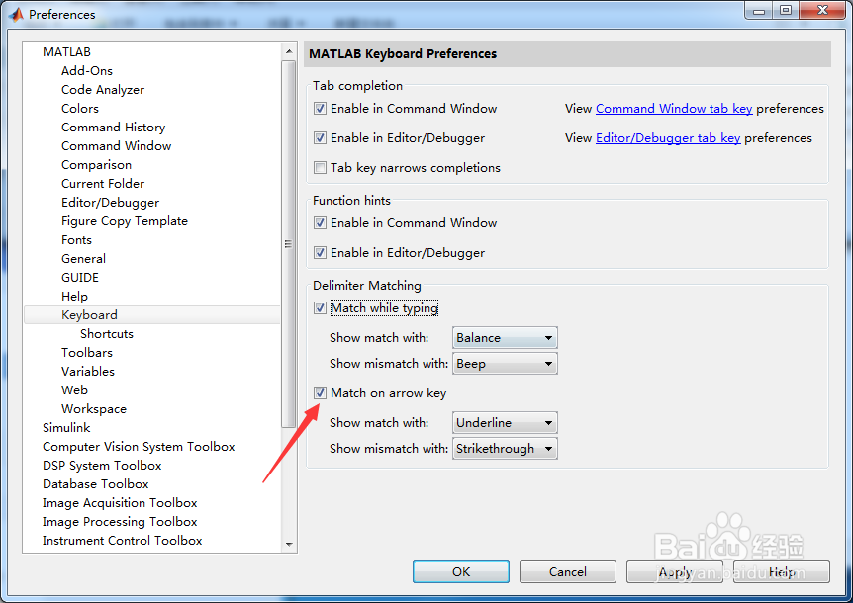Select Command Window in preferences tree
The height and width of the screenshot is (603, 853).
pyautogui.click(x=117, y=146)
